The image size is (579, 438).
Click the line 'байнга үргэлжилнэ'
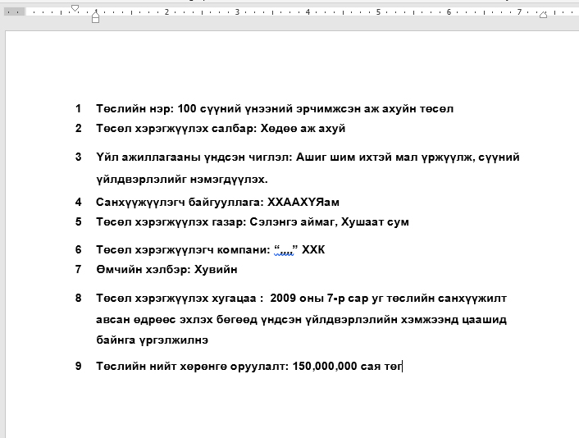[153, 340]
